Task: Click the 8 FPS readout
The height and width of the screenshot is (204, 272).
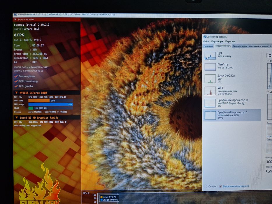Action: click(x=19, y=35)
